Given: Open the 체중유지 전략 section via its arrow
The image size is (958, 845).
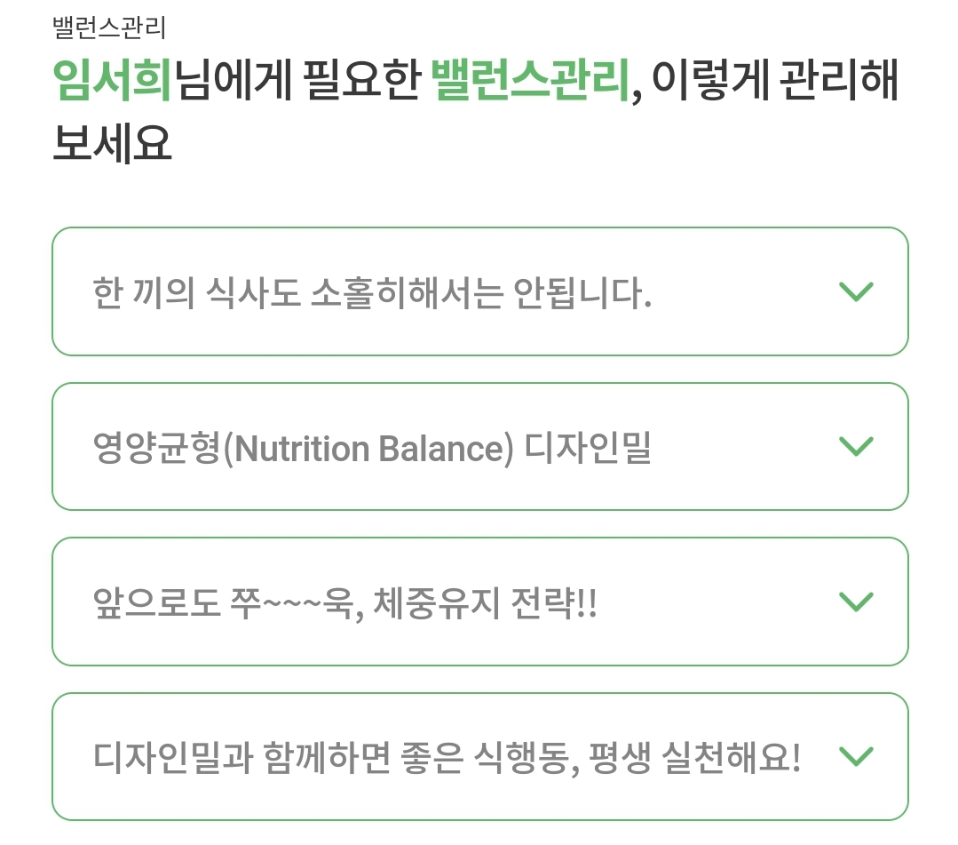Looking at the screenshot, I should [856, 602].
